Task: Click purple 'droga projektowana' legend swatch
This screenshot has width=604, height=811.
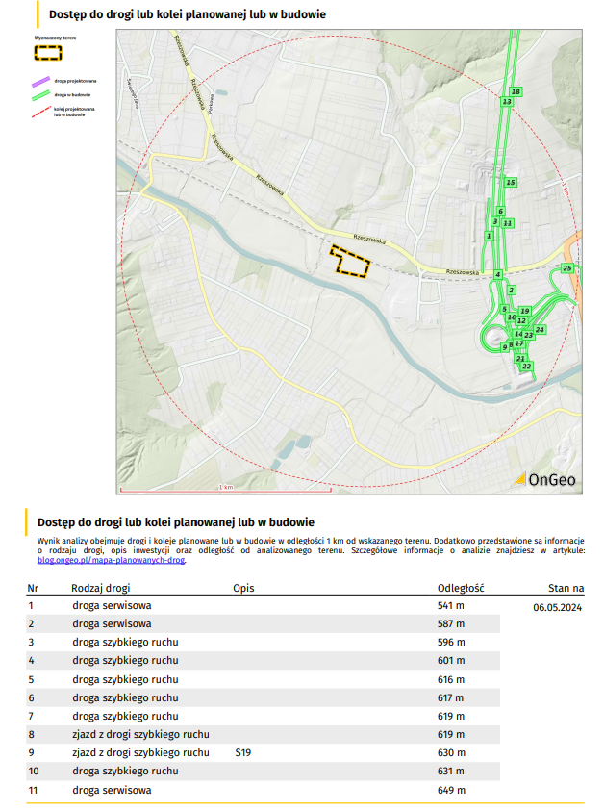Action: point(42,81)
